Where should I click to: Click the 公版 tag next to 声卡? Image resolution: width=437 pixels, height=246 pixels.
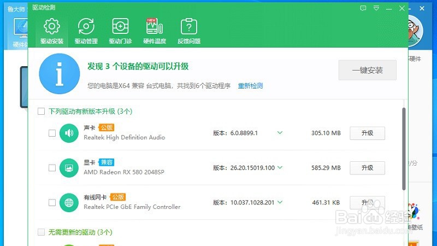(107, 127)
